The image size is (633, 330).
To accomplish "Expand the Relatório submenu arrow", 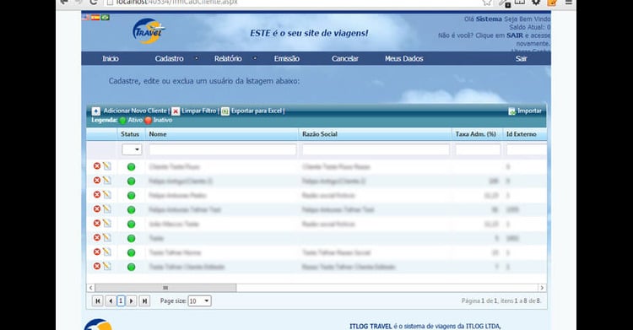I will tap(255, 58).
